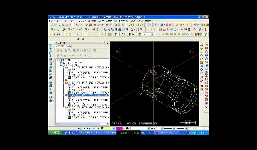Click the blue shaded solid icon in top toolbar

(162, 25)
